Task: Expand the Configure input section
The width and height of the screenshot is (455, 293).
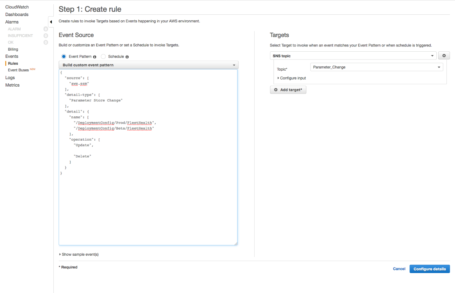Action: [x=292, y=78]
